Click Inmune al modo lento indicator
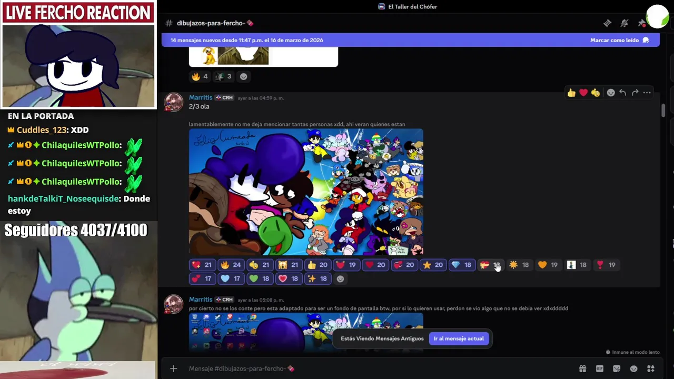The image size is (674, 379). coord(633,352)
